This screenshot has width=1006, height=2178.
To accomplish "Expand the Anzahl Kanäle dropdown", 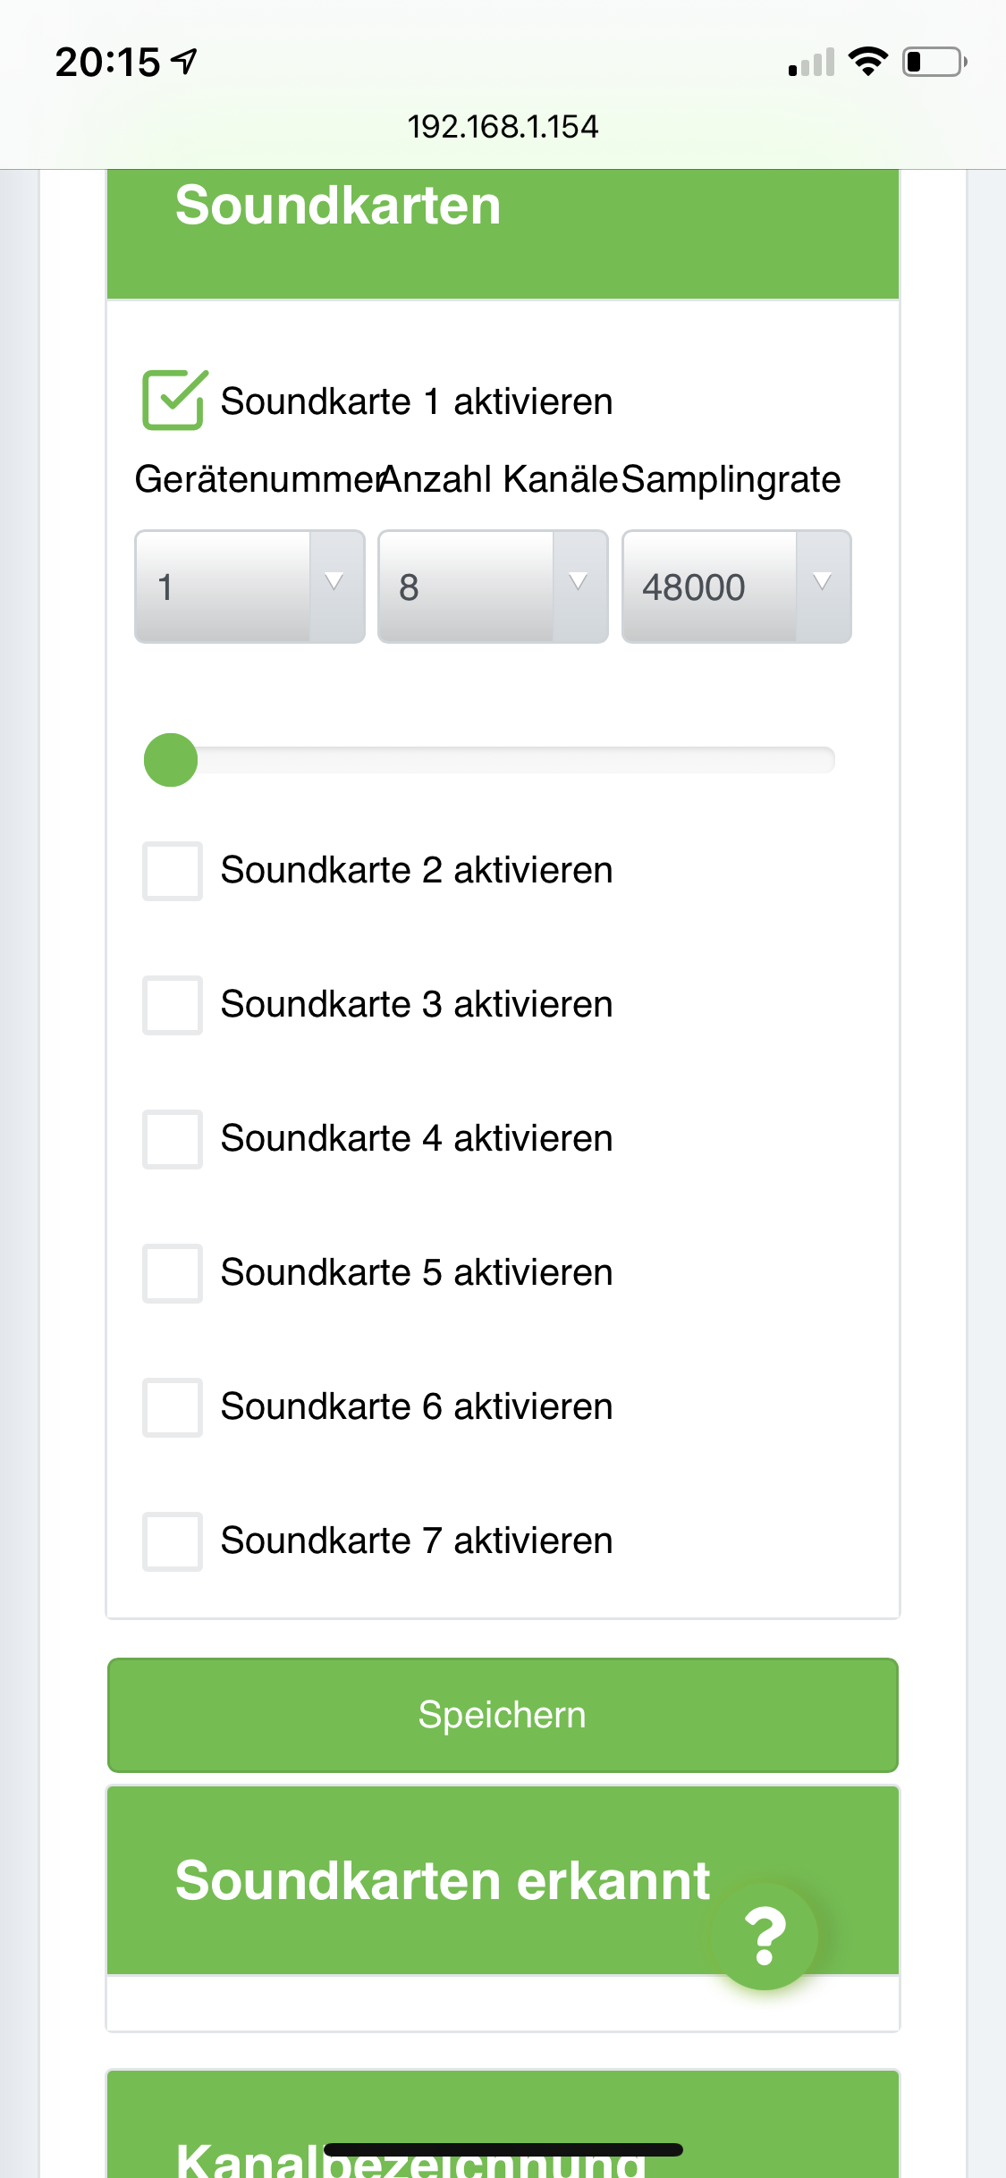I will (493, 587).
